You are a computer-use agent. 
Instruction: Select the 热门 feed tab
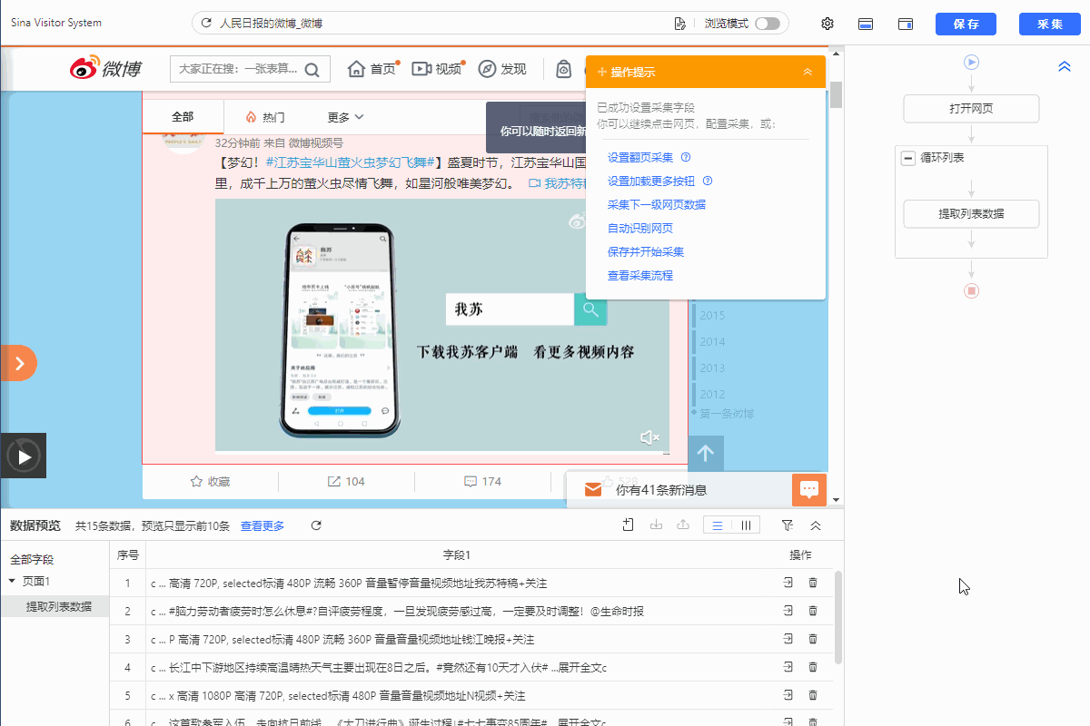click(x=264, y=117)
